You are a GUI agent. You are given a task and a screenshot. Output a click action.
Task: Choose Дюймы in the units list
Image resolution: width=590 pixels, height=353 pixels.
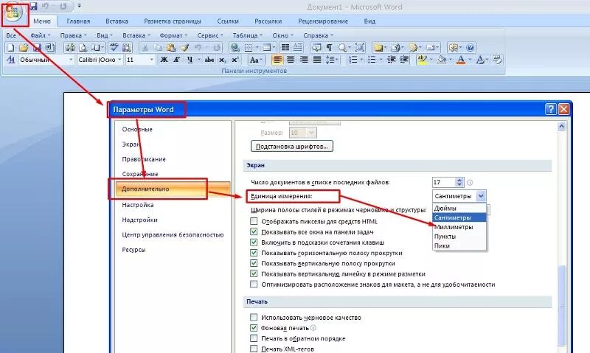[x=459, y=209]
